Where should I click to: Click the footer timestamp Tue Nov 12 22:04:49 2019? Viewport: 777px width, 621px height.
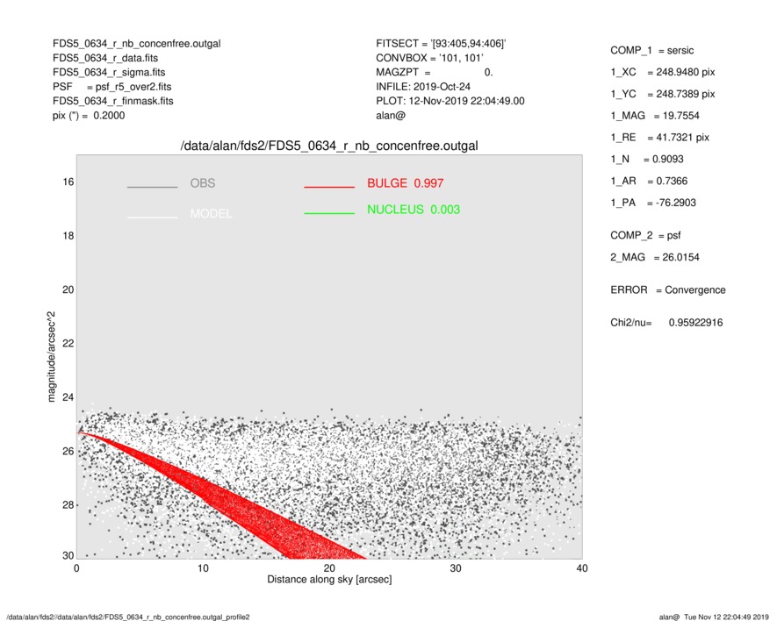coord(726,617)
